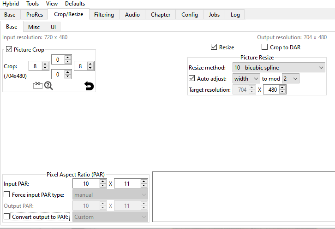Open the crop preview magnifier icon
The height and width of the screenshot is (229, 335).
(x=48, y=86)
